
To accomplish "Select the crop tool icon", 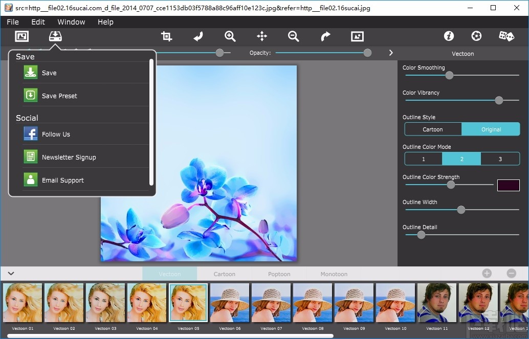I will [166, 36].
